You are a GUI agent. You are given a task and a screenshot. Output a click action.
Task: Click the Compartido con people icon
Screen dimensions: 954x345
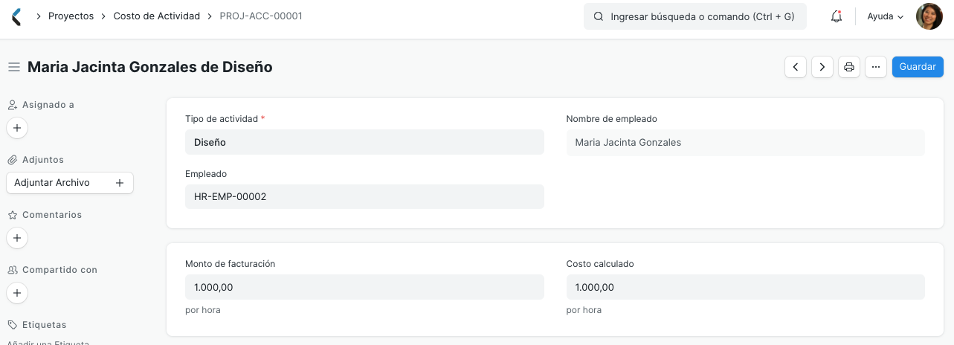click(x=13, y=270)
